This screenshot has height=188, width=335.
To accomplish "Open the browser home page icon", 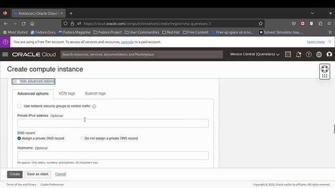I will (32, 23).
